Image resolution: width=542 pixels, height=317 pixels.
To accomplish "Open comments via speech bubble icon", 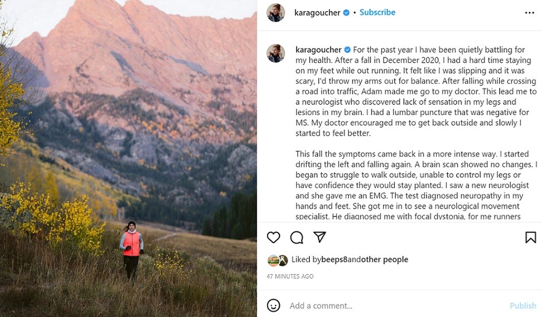I will (297, 237).
